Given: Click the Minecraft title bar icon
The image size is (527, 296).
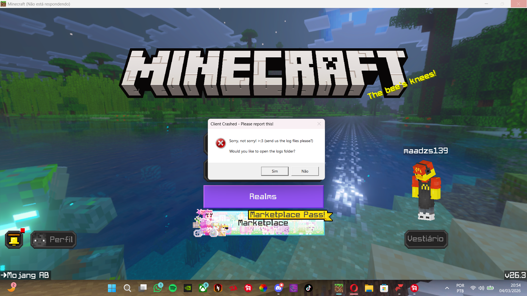Looking at the screenshot, I should pyautogui.click(x=3, y=4).
